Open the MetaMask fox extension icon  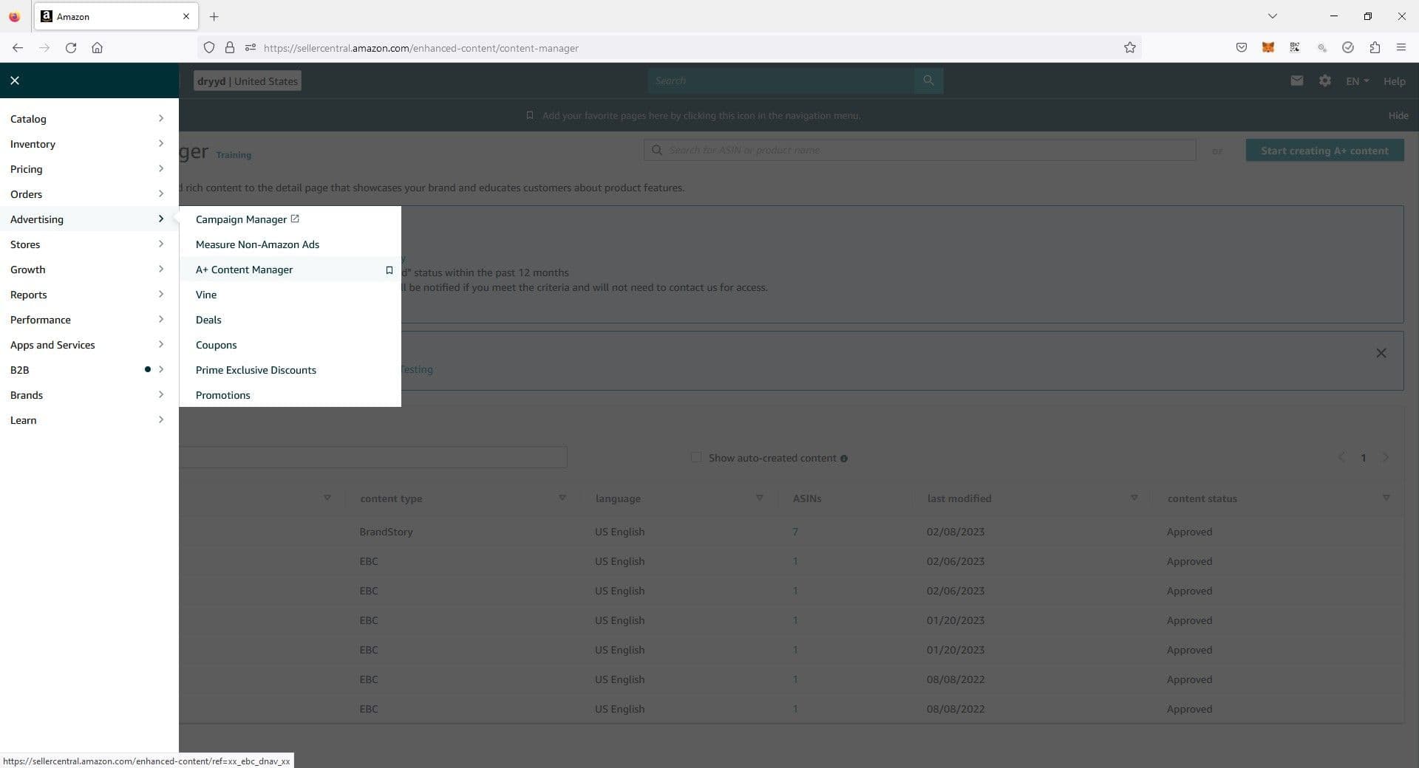1267,48
